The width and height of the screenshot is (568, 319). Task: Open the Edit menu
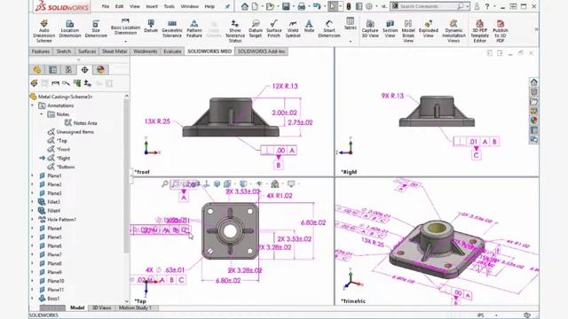point(119,6)
